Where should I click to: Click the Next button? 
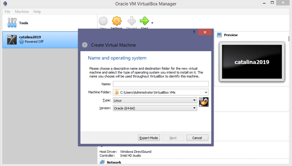tap(173, 138)
